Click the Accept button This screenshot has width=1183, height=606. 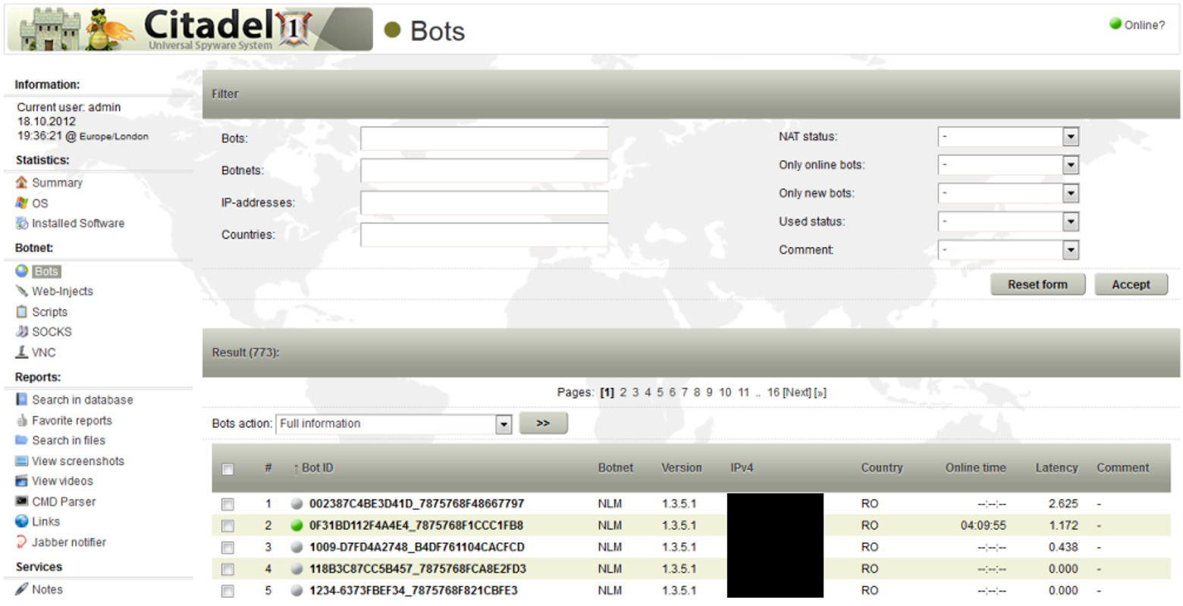pos(1131,285)
